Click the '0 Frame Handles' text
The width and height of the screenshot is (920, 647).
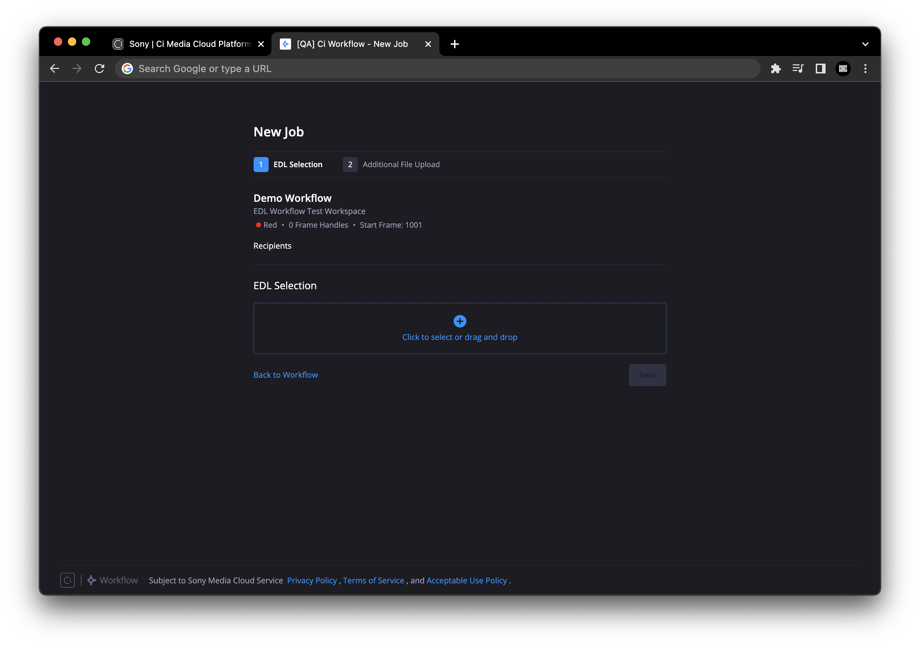[x=318, y=225]
